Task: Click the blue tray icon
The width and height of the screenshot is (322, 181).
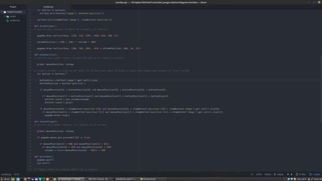Action: [x=289, y=179]
